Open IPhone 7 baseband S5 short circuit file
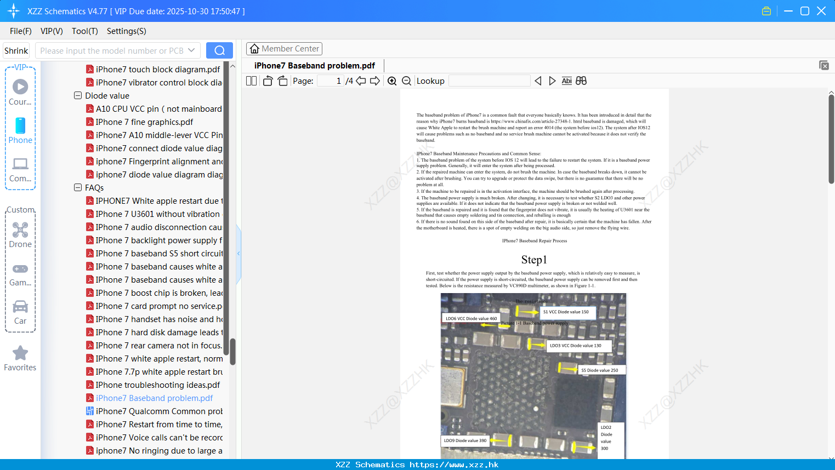This screenshot has height=470, width=835. tap(154, 254)
